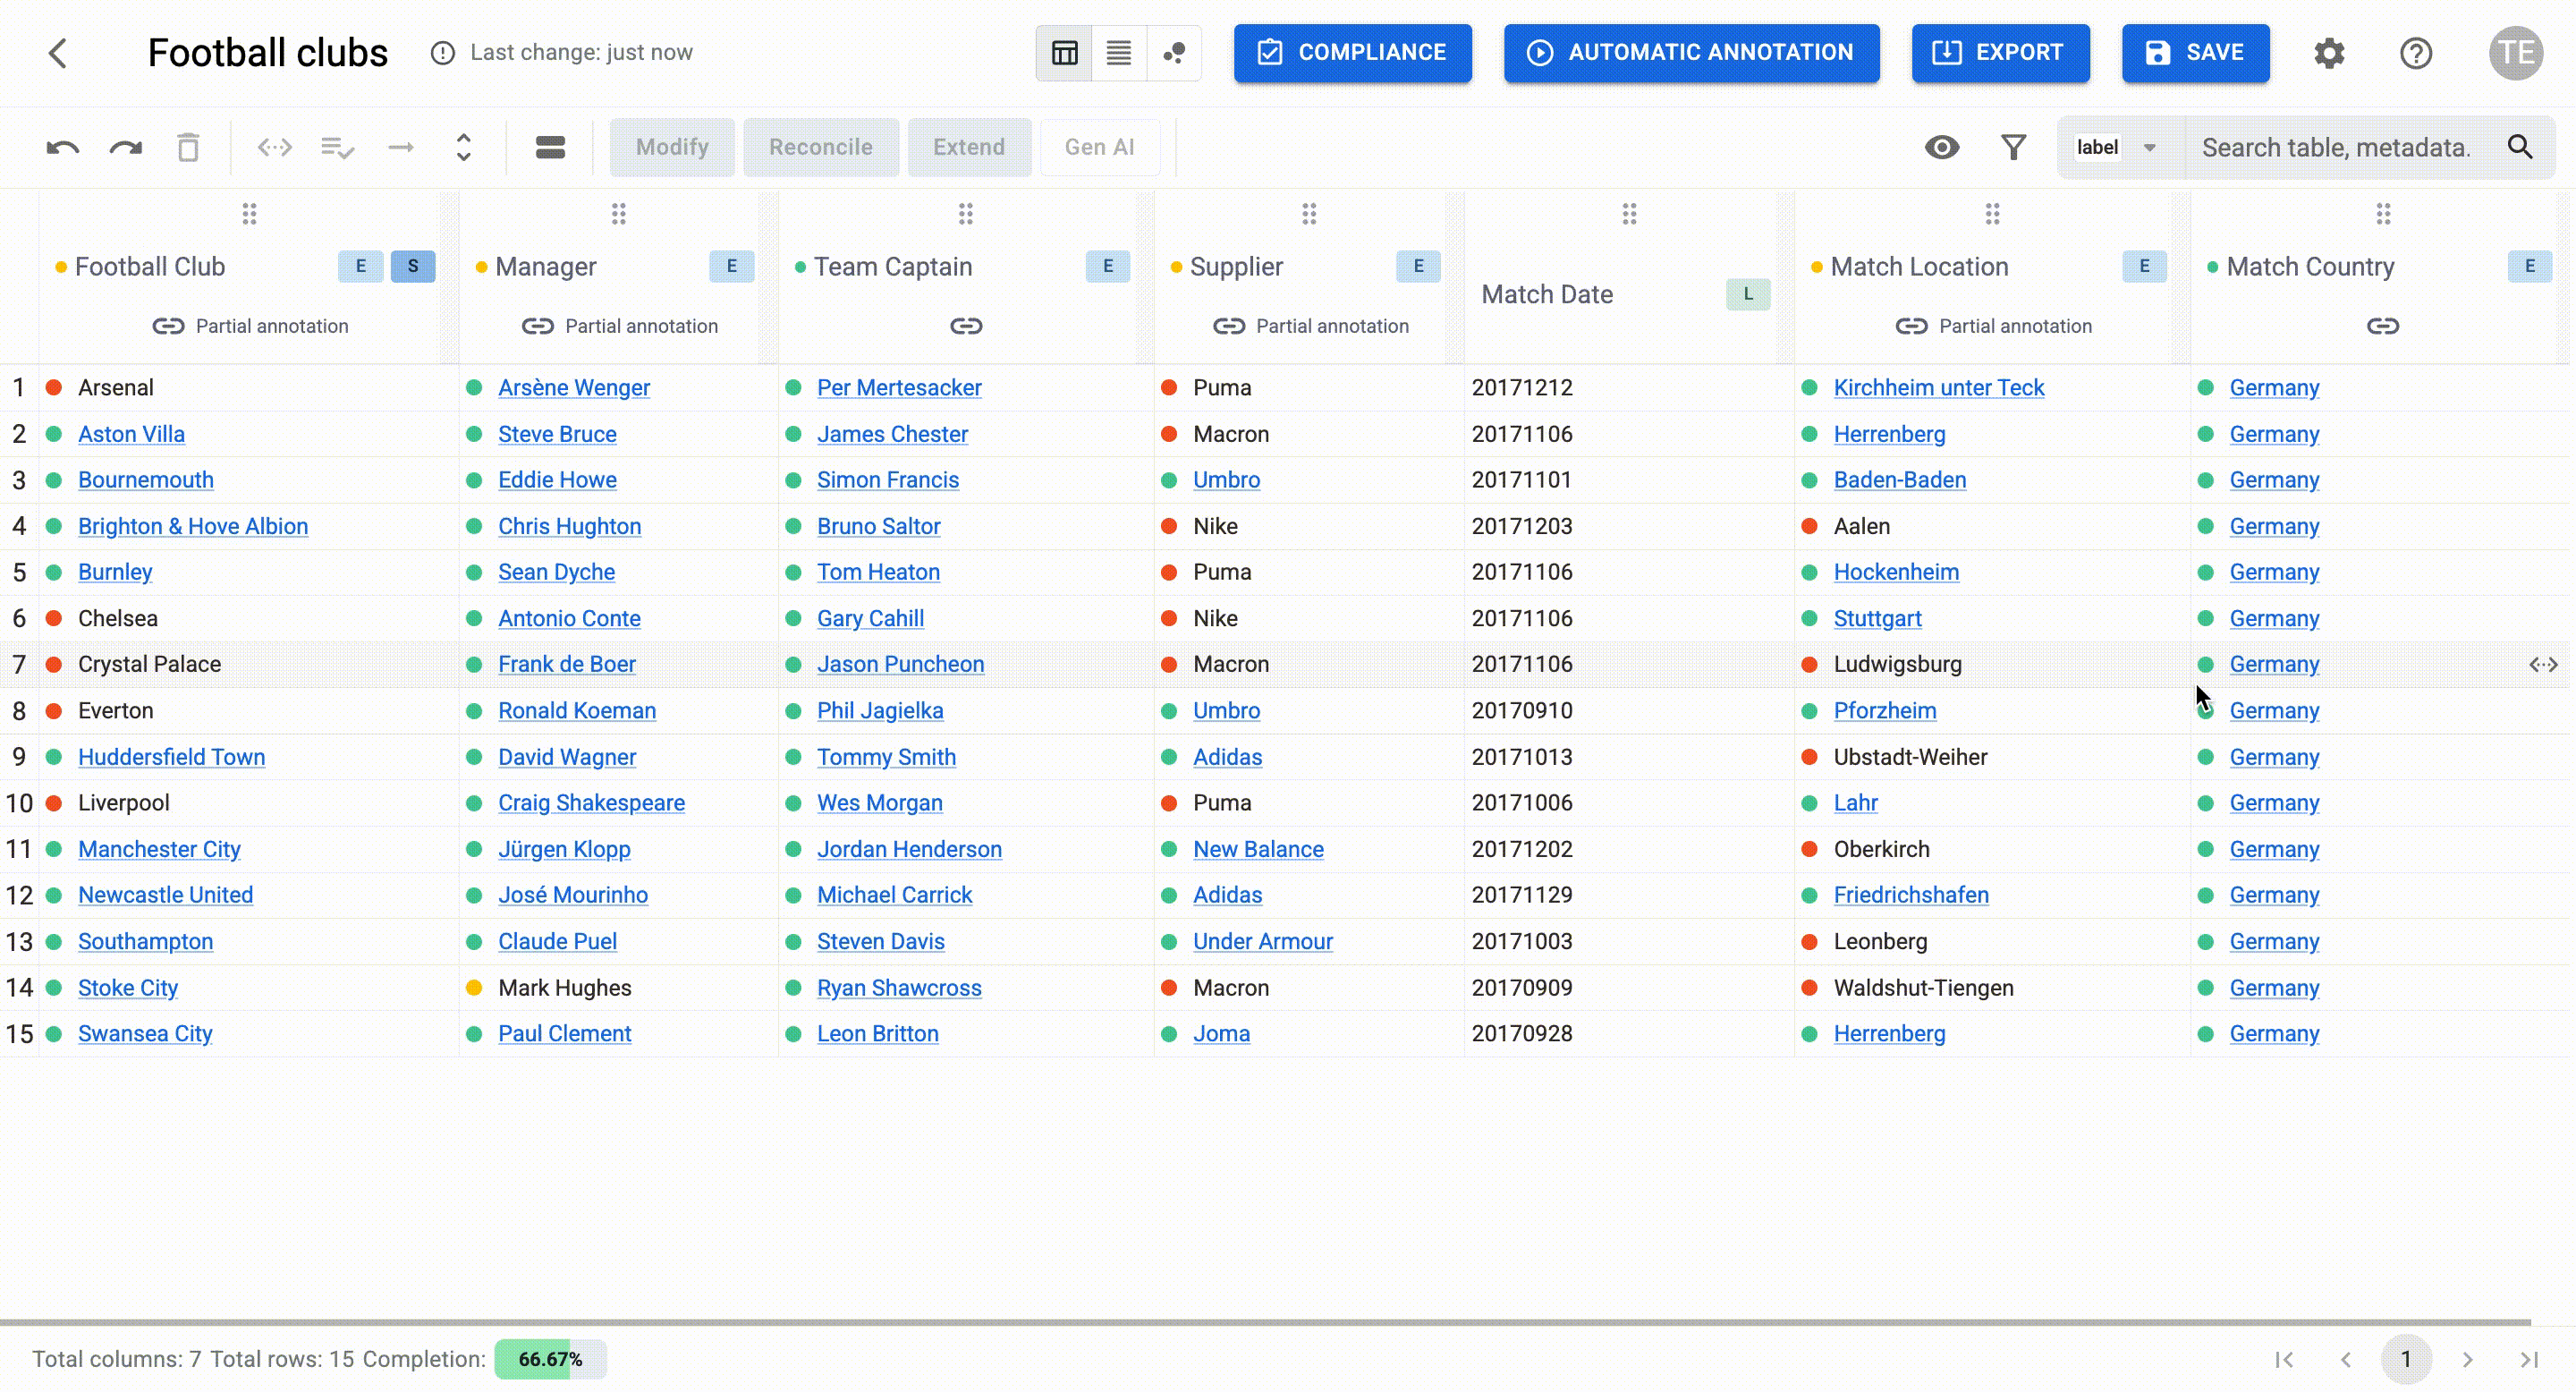Toggle E badge on Football Club
The image size is (2576, 1392).
point(361,267)
